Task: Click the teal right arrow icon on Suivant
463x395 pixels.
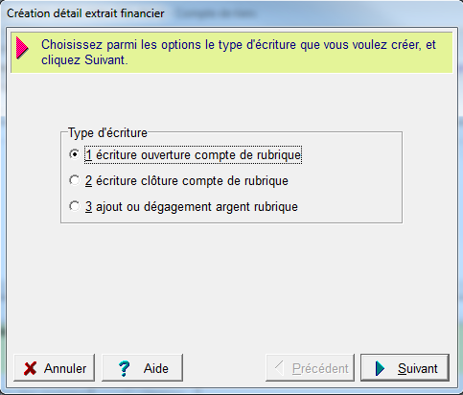Action: point(380,368)
